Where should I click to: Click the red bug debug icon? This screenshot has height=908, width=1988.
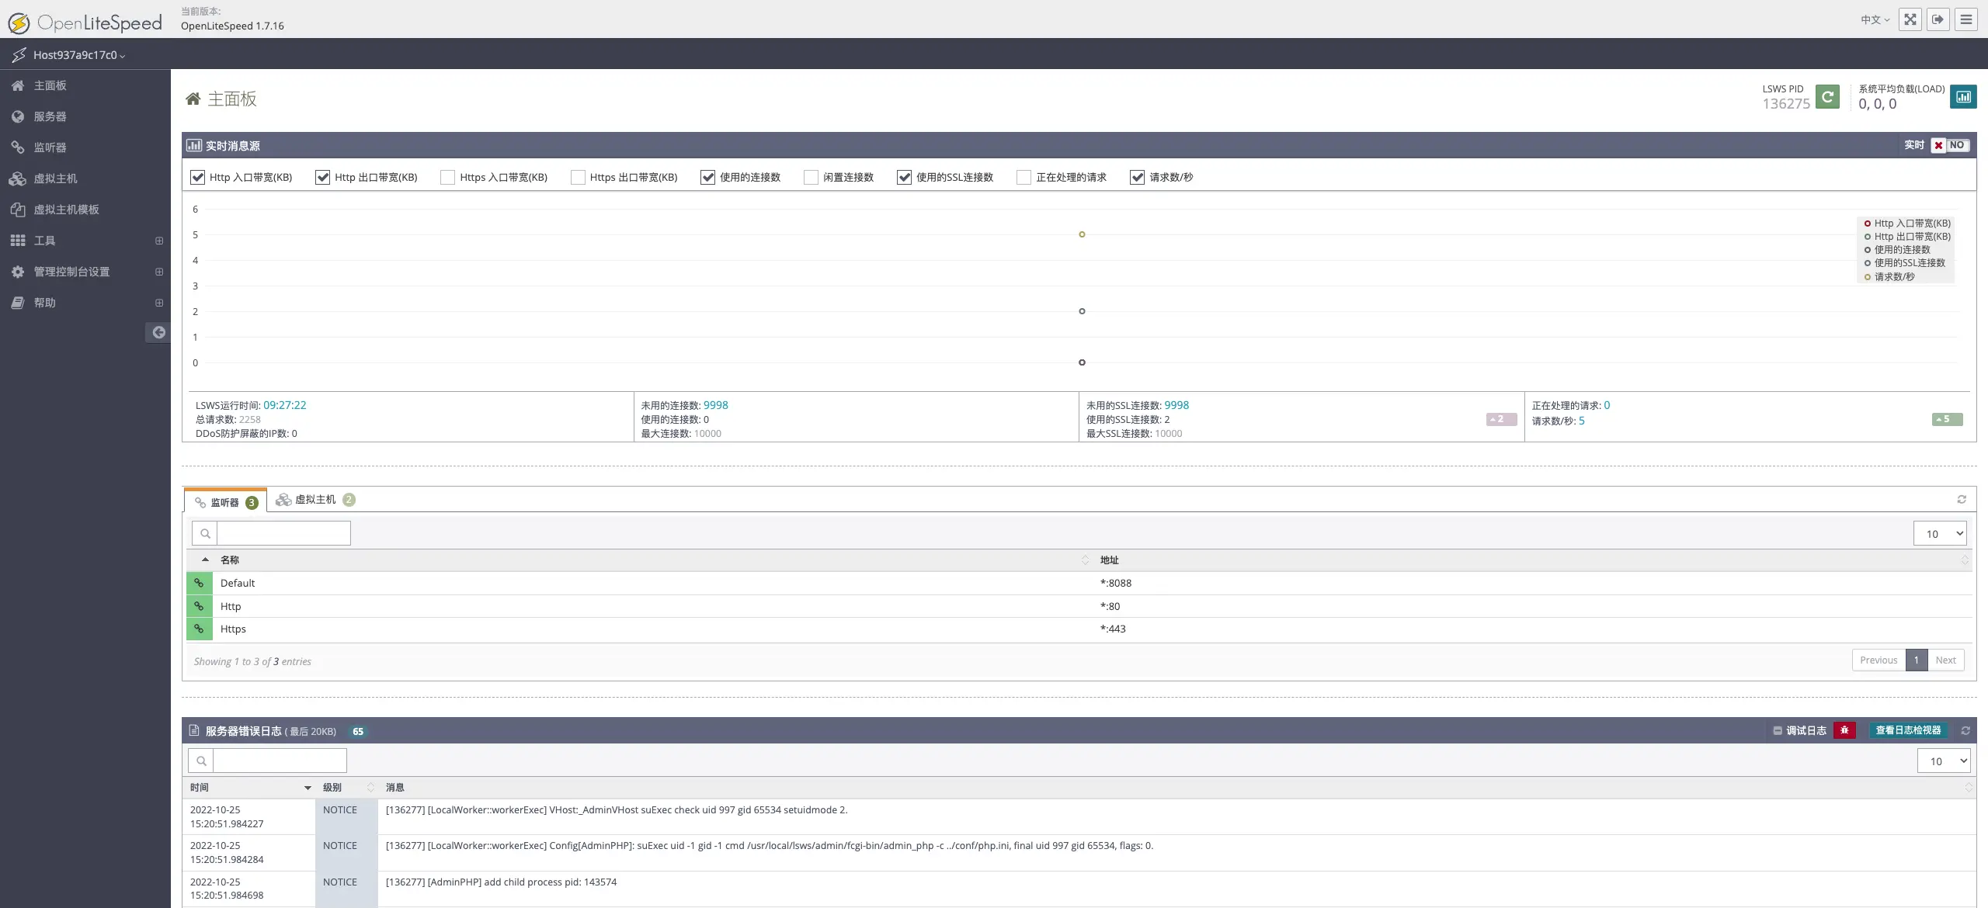(1846, 730)
